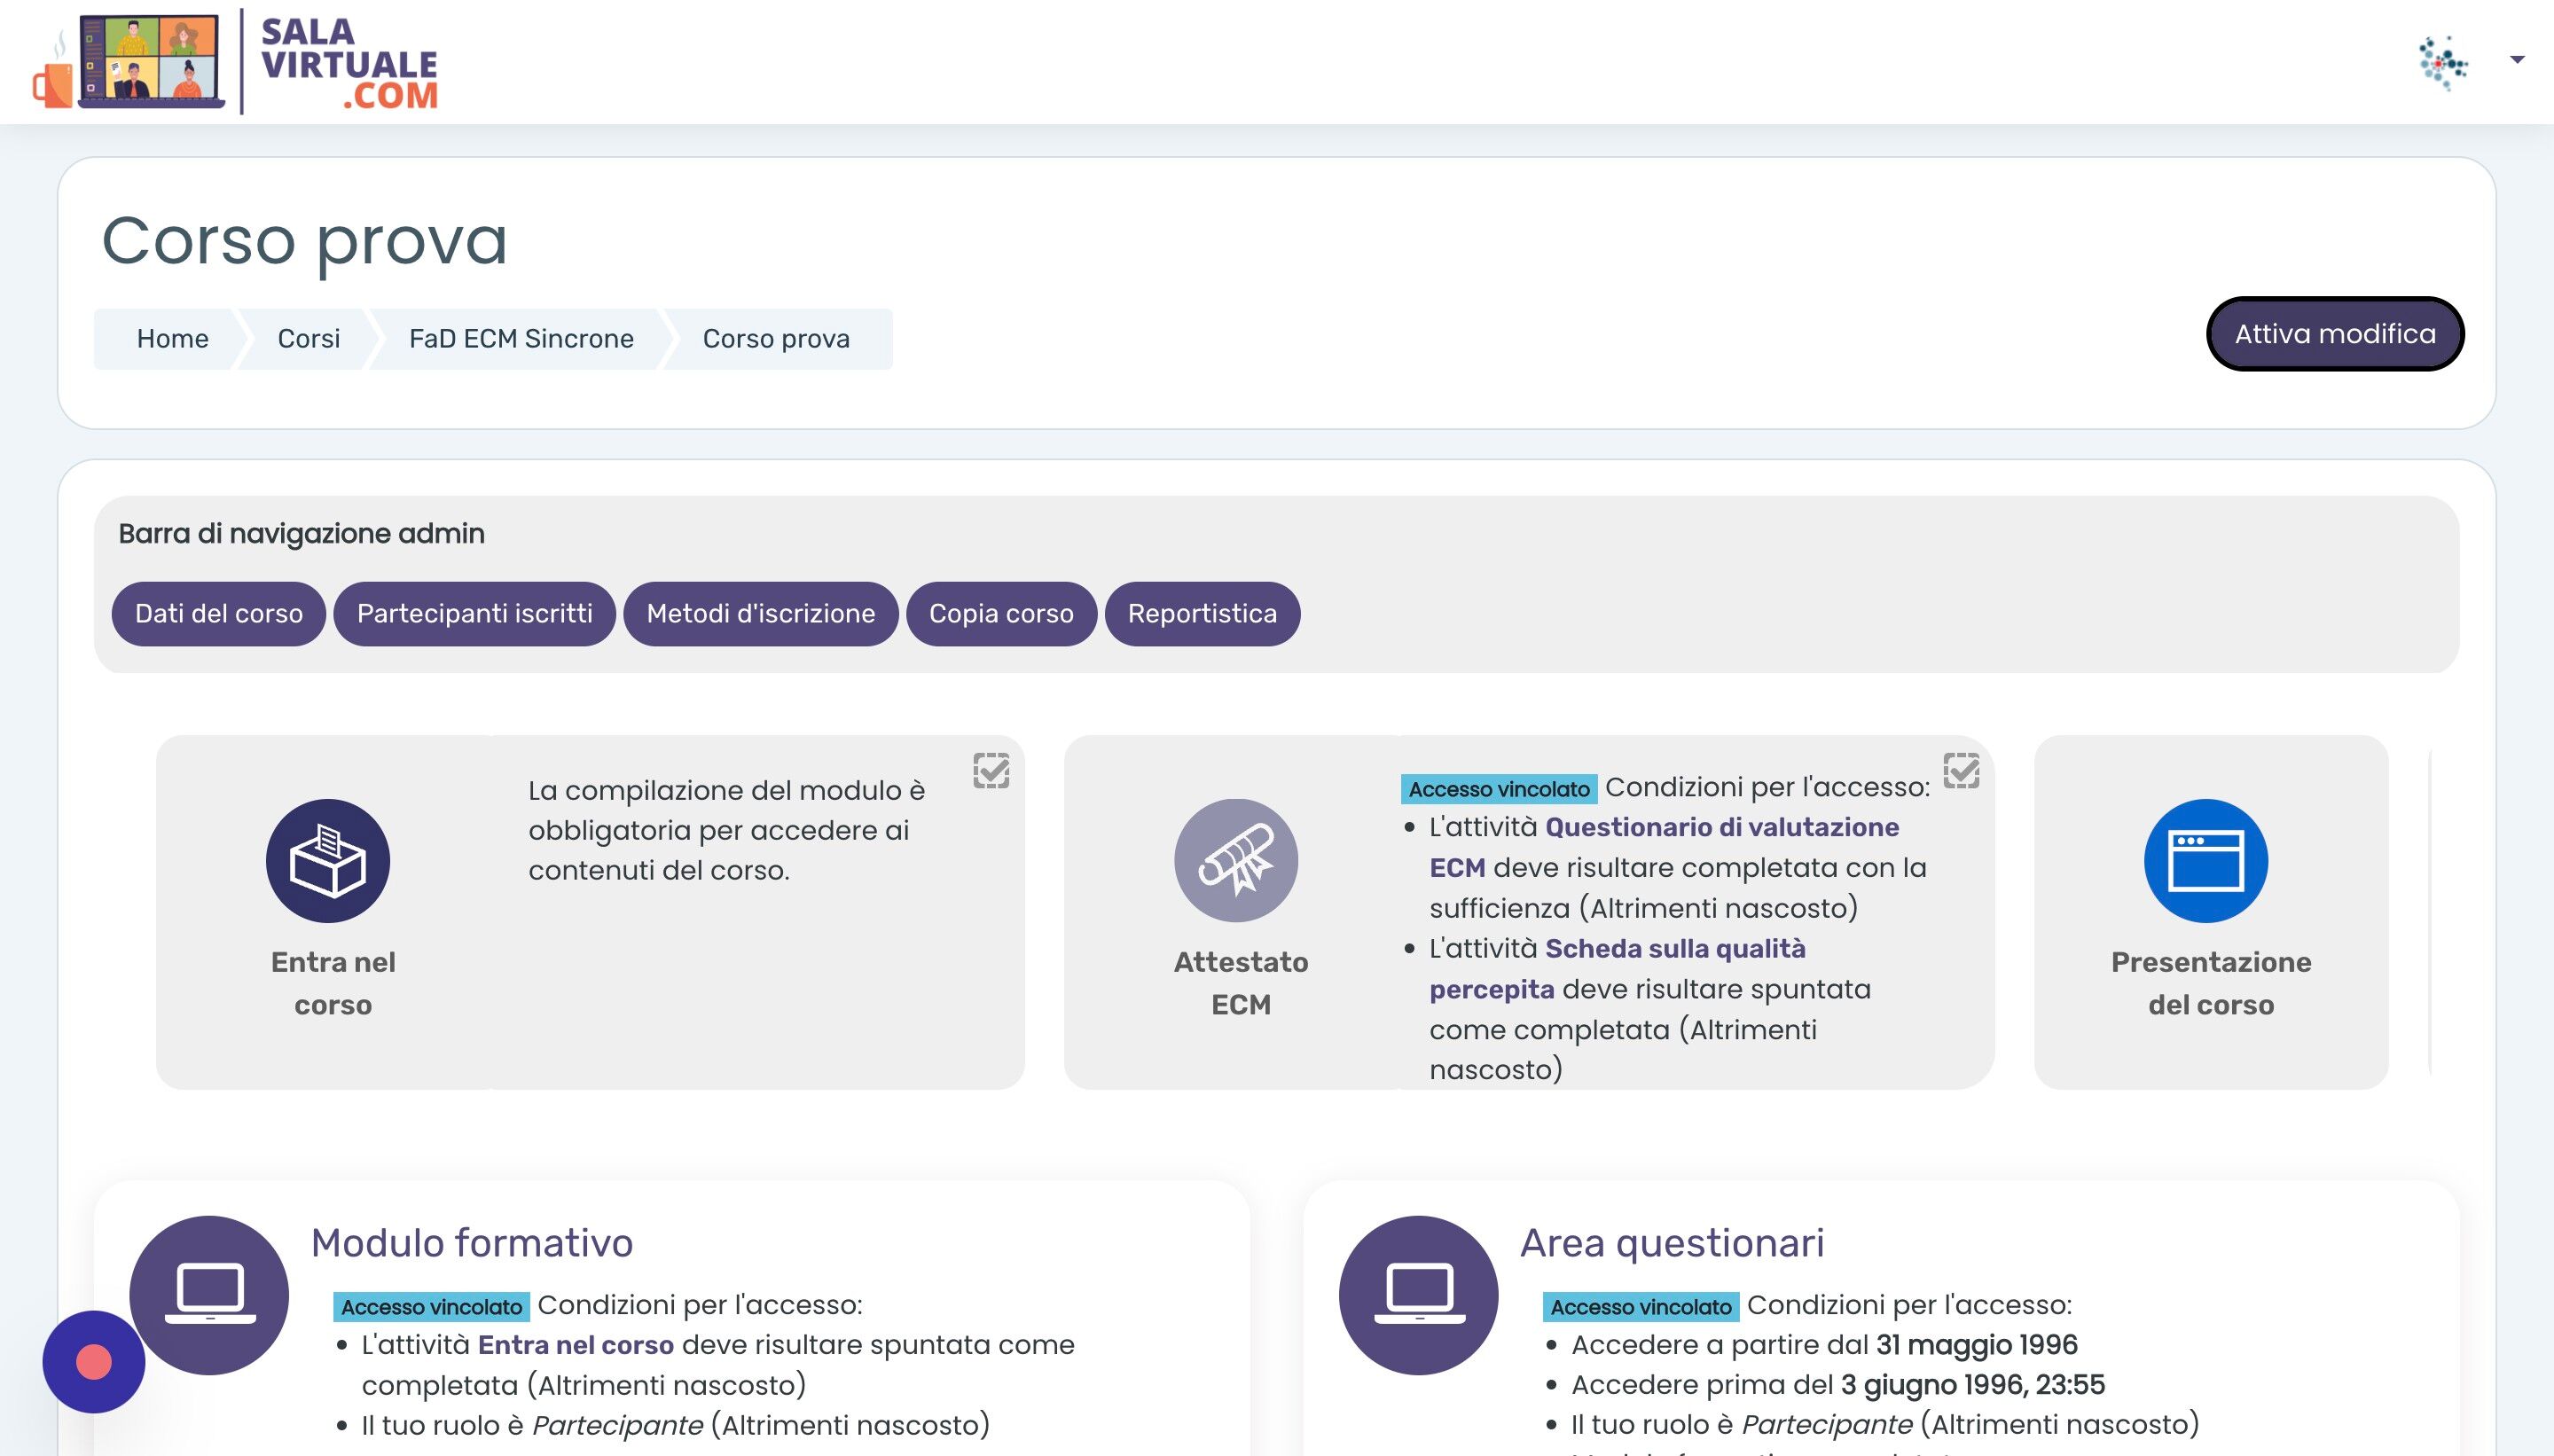Expand the user menu dropdown arrow
Image resolution: width=2554 pixels, height=1456 pixels.
(2517, 60)
